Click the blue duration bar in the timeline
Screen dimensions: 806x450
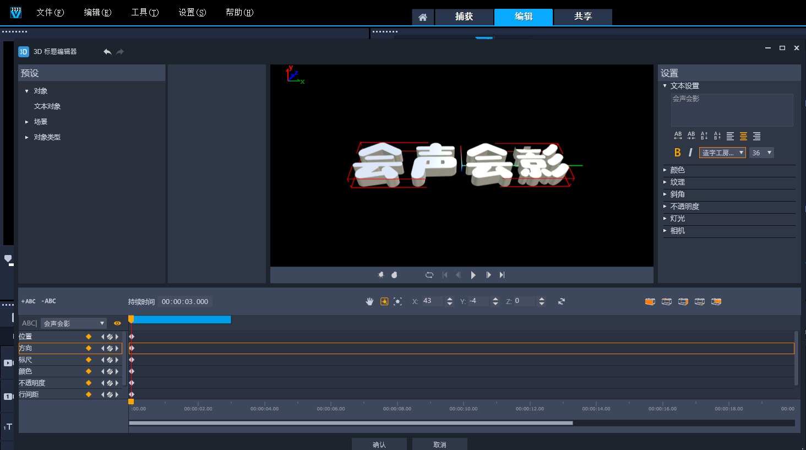tap(181, 319)
